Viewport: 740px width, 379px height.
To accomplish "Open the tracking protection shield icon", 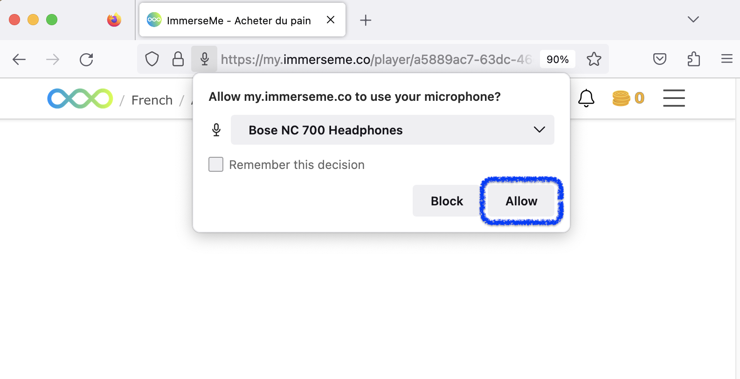I will [152, 59].
